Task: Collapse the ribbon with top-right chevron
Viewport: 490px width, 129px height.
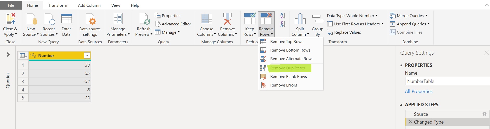Action: pos(487,5)
